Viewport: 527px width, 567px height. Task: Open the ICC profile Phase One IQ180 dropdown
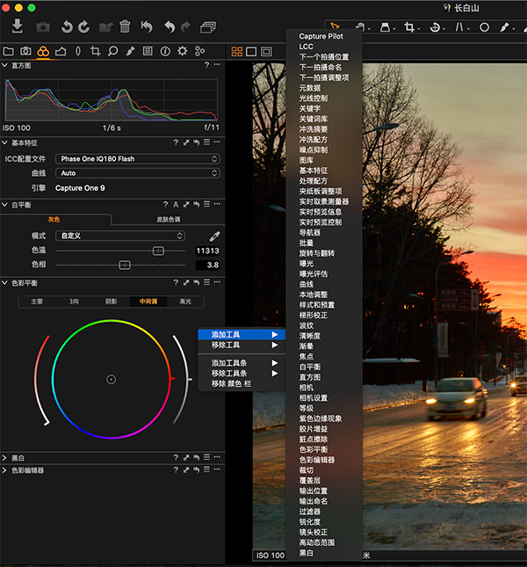137,159
